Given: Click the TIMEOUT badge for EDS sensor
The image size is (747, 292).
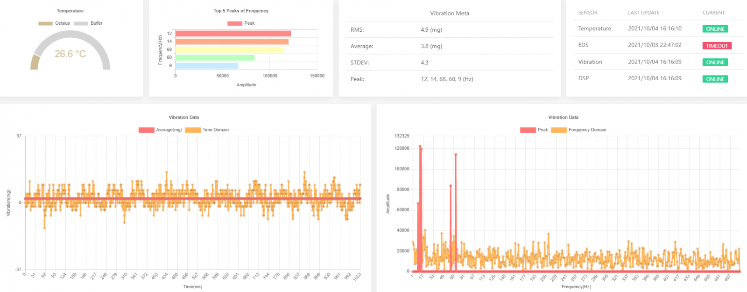Looking at the screenshot, I should click(x=717, y=46).
